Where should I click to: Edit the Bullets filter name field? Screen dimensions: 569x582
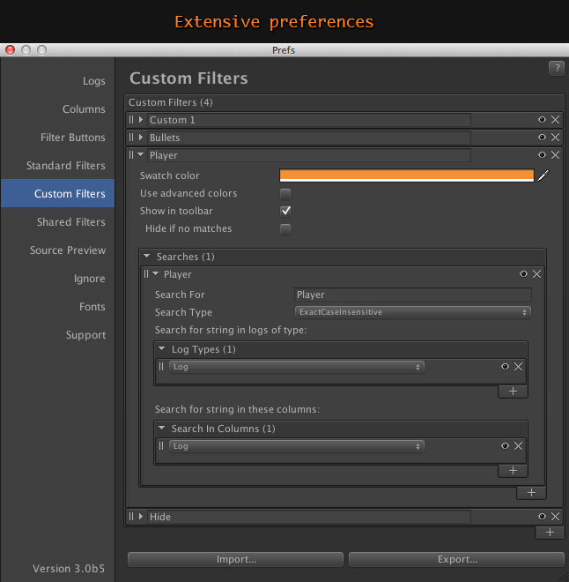click(309, 138)
